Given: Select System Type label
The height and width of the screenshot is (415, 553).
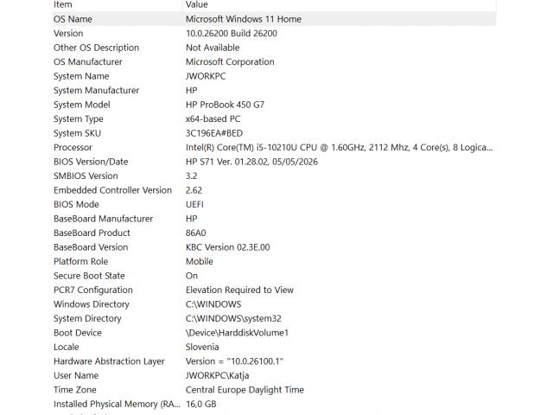Looking at the screenshot, I should pyautogui.click(x=79, y=119).
